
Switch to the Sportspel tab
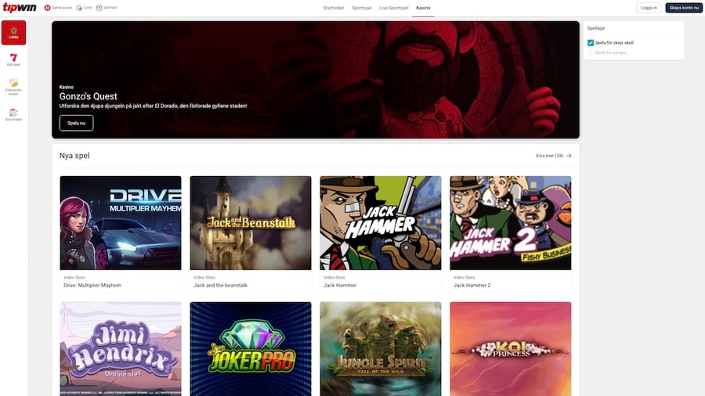(x=361, y=8)
